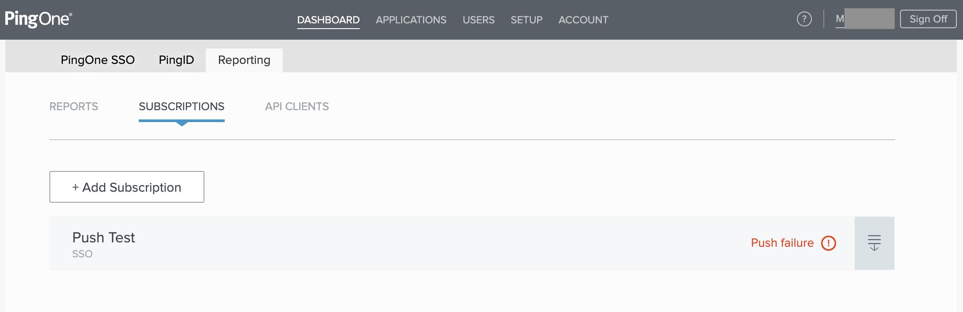Click the Add Subscription button
963x312 pixels.
pyautogui.click(x=127, y=187)
